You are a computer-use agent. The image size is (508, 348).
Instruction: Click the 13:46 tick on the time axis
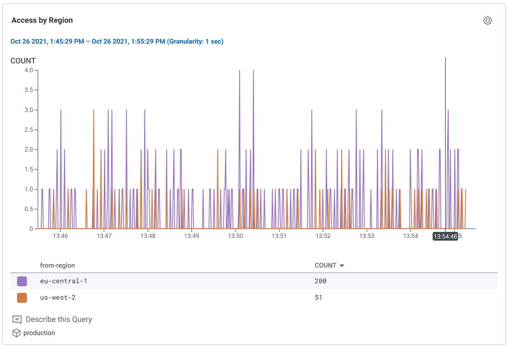pos(60,236)
